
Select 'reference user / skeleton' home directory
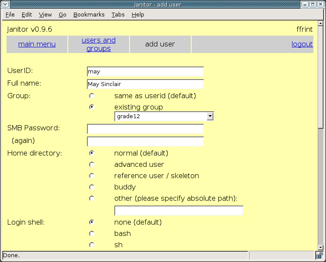92,176
